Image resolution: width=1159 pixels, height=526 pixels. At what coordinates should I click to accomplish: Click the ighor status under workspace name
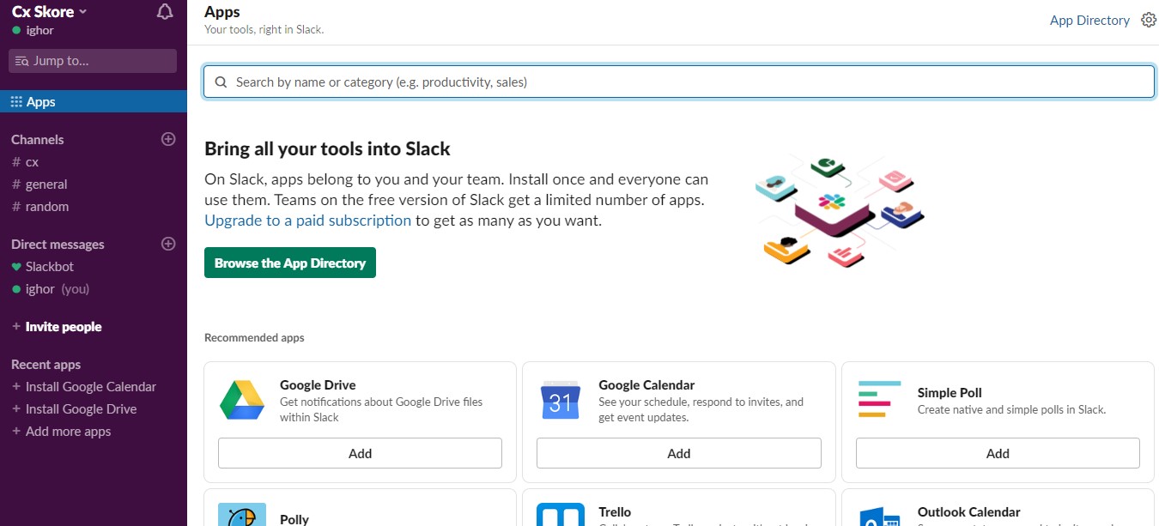click(33, 30)
